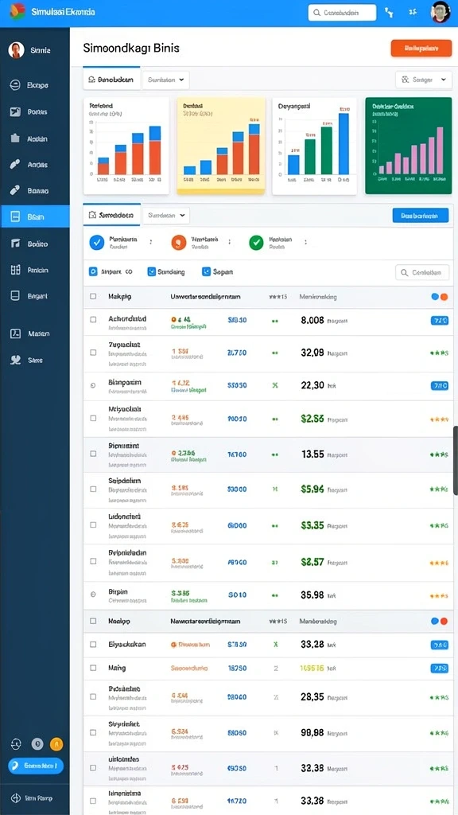
Task: Open the yellow-background chart card
Action: click(221, 146)
